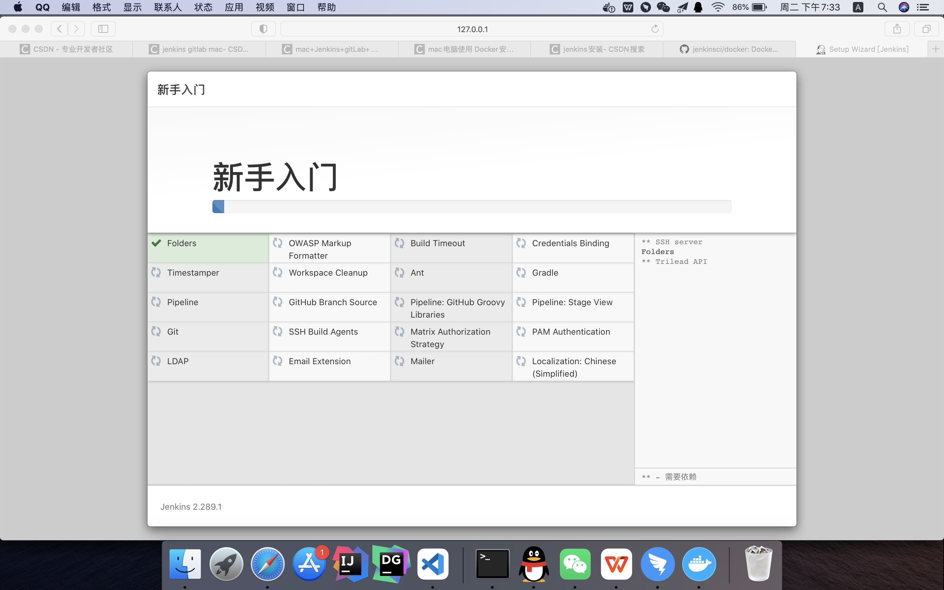Image resolution: width=944 pixels, height=590 pixels.
Task: Open the Share sheet icon
Action: point(897,29)
